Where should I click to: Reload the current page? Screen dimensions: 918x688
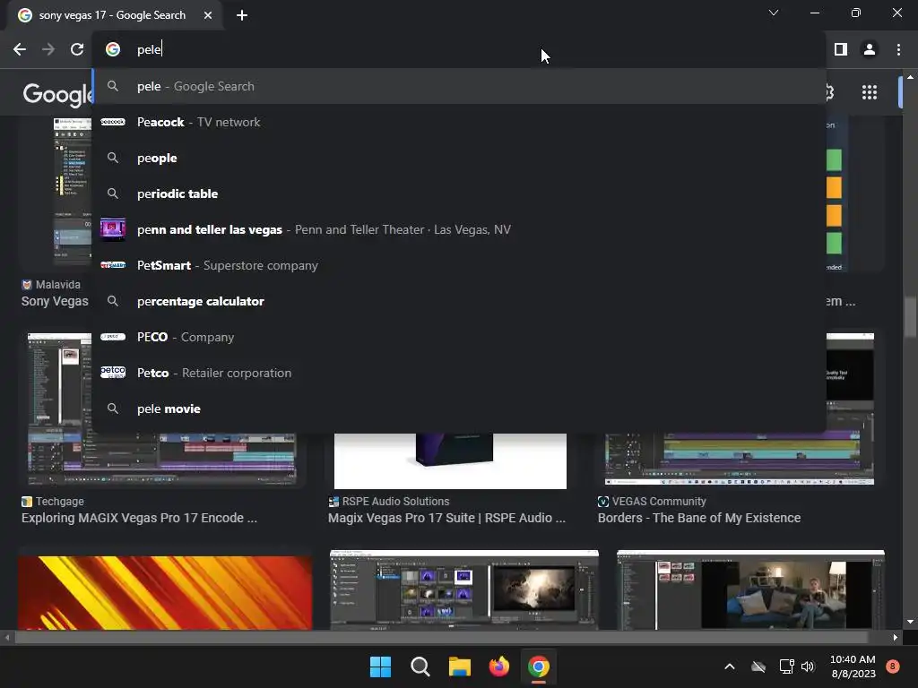click(77, 50)
